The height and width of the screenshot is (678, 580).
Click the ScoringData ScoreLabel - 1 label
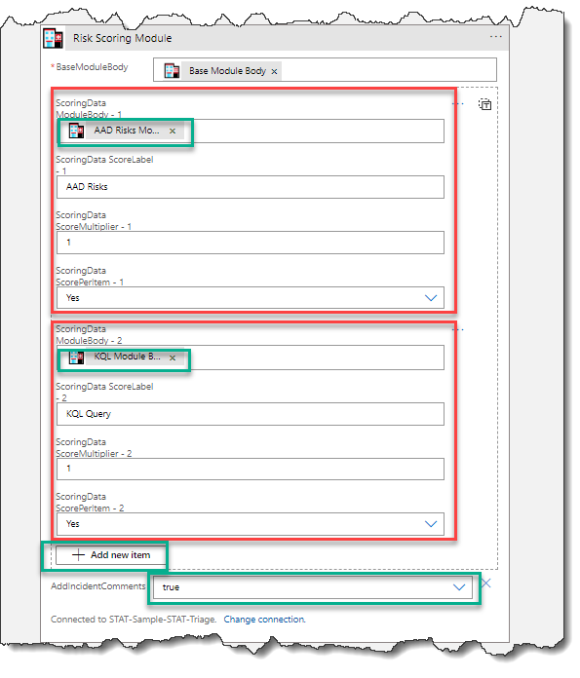point(104,166)
